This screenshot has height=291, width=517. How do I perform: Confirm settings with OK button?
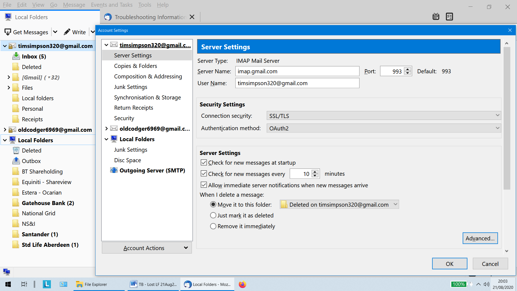[x=450, y=264]
